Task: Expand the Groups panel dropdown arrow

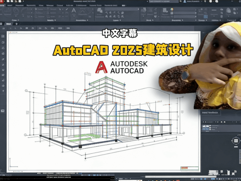Action: pyautogui.click(x=206, y=20)
